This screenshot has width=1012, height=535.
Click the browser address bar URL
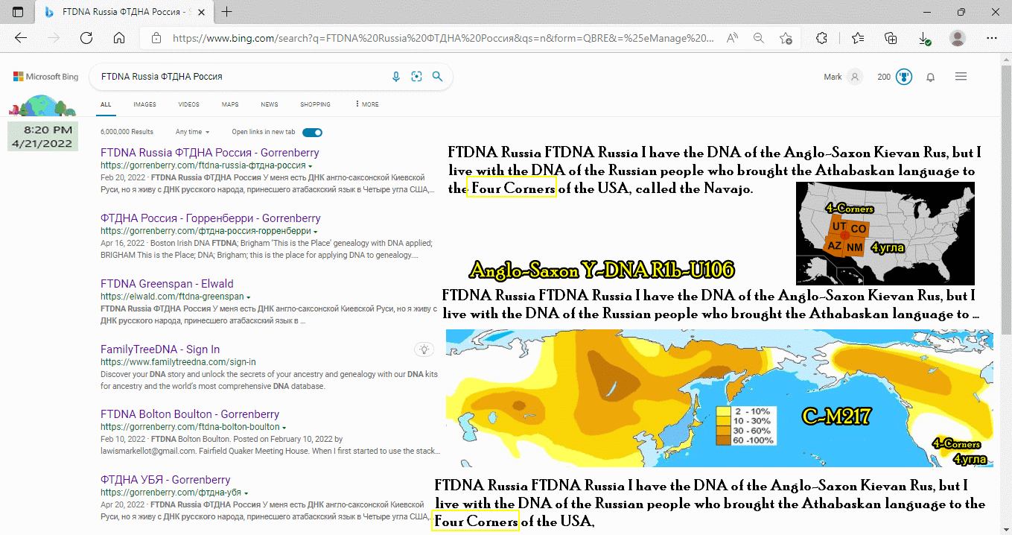(443, 38)
